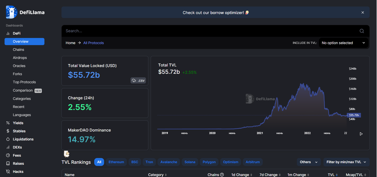Click the Yields percent icon

(8, 123)
